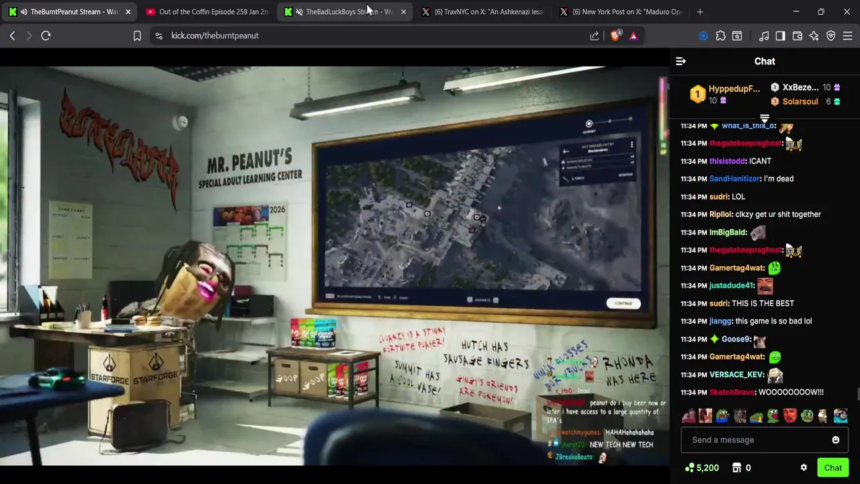Click username justadude41 in chat
Image resolution: width=860 pixels, height=484 pixels.
click(x=732, y=286)
